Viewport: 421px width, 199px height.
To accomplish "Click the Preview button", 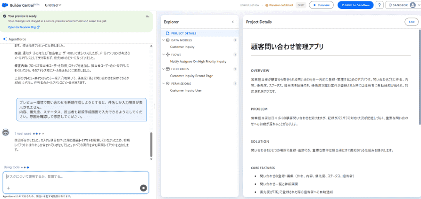I will (x=321, y=5).
